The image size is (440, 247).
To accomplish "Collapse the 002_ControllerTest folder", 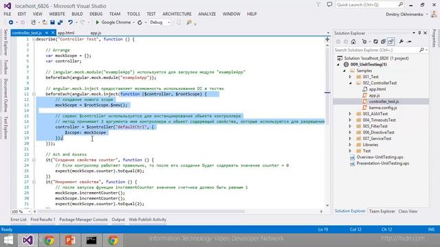I will [350, 83].
